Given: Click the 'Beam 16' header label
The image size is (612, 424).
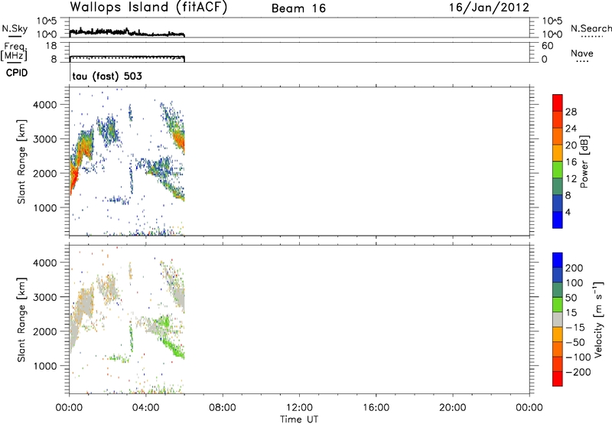Looking at the screenshot, I should click(298, 8).
